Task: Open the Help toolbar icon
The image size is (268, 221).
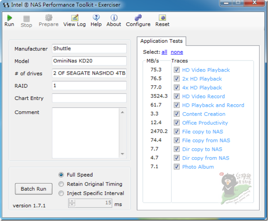Action: pyautogui.click(x=96, y=17)
